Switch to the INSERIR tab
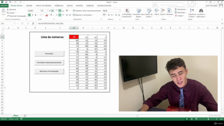The width and height of the screenshot is (224, 126). click(29, 6)
